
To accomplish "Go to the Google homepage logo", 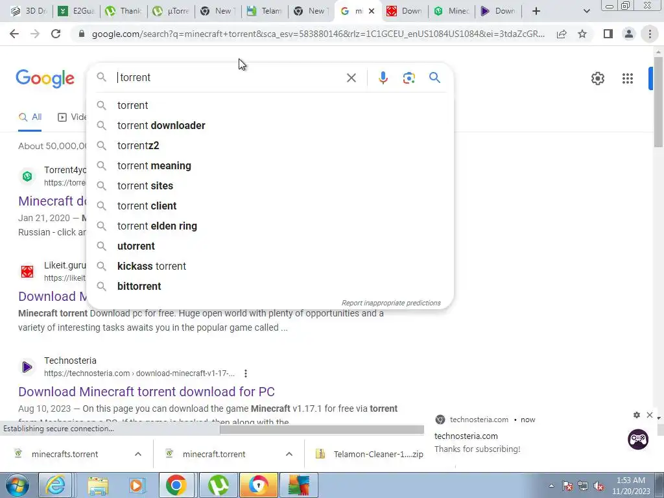I will [x=45, y=78].
